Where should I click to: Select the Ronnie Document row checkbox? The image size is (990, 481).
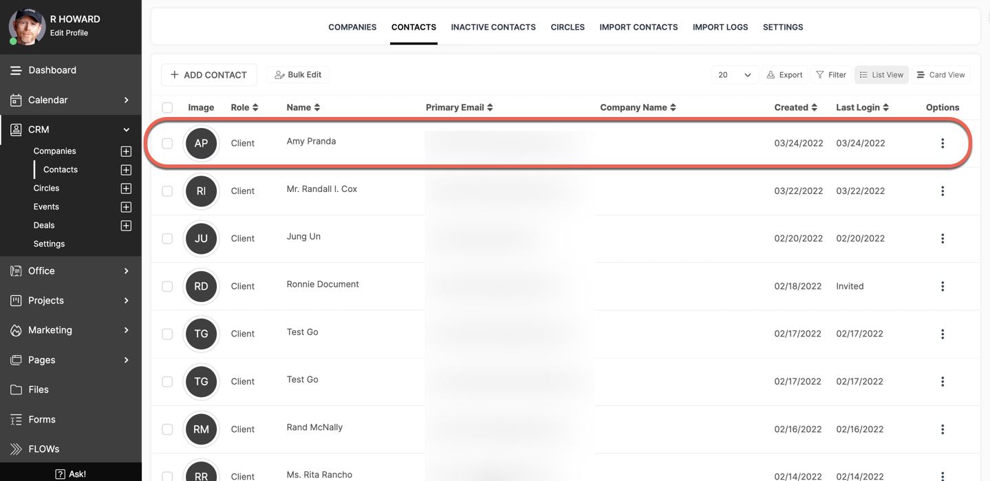(167, 286)
